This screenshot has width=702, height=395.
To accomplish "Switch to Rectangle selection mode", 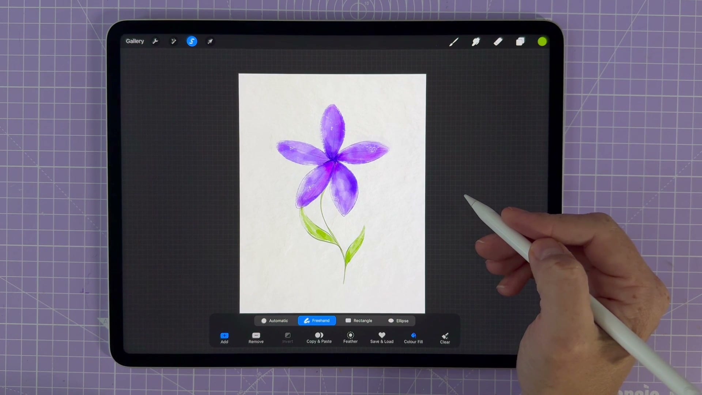I will click(x=359, y=321).
